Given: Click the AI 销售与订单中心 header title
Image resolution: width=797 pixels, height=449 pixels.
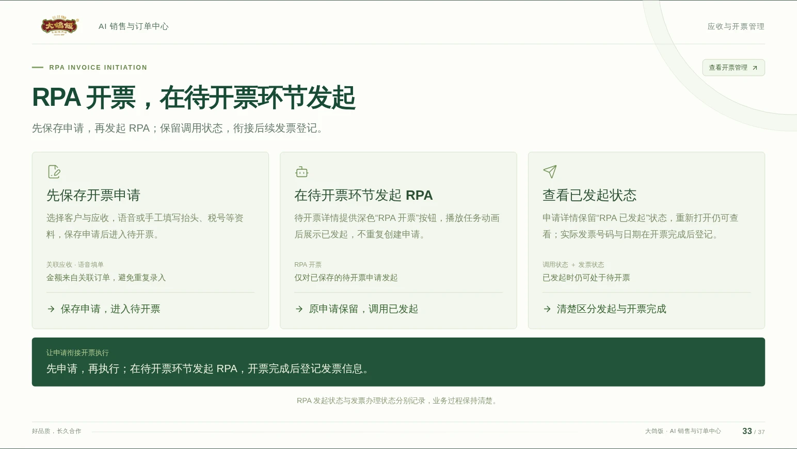Looking at the screenshot, I should [134, 26].
